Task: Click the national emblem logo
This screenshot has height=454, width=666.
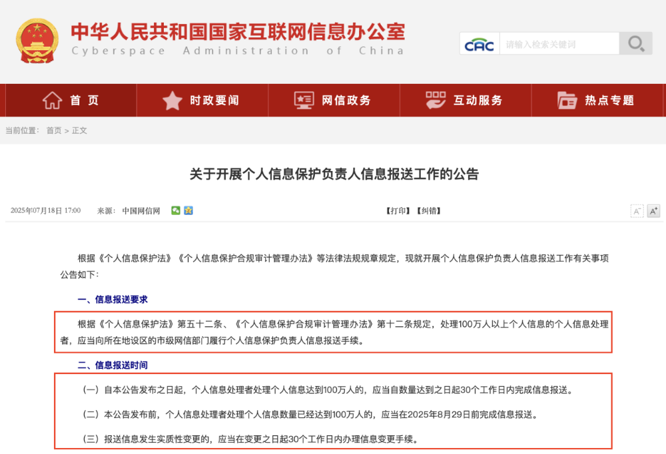Action: point(37,41)
